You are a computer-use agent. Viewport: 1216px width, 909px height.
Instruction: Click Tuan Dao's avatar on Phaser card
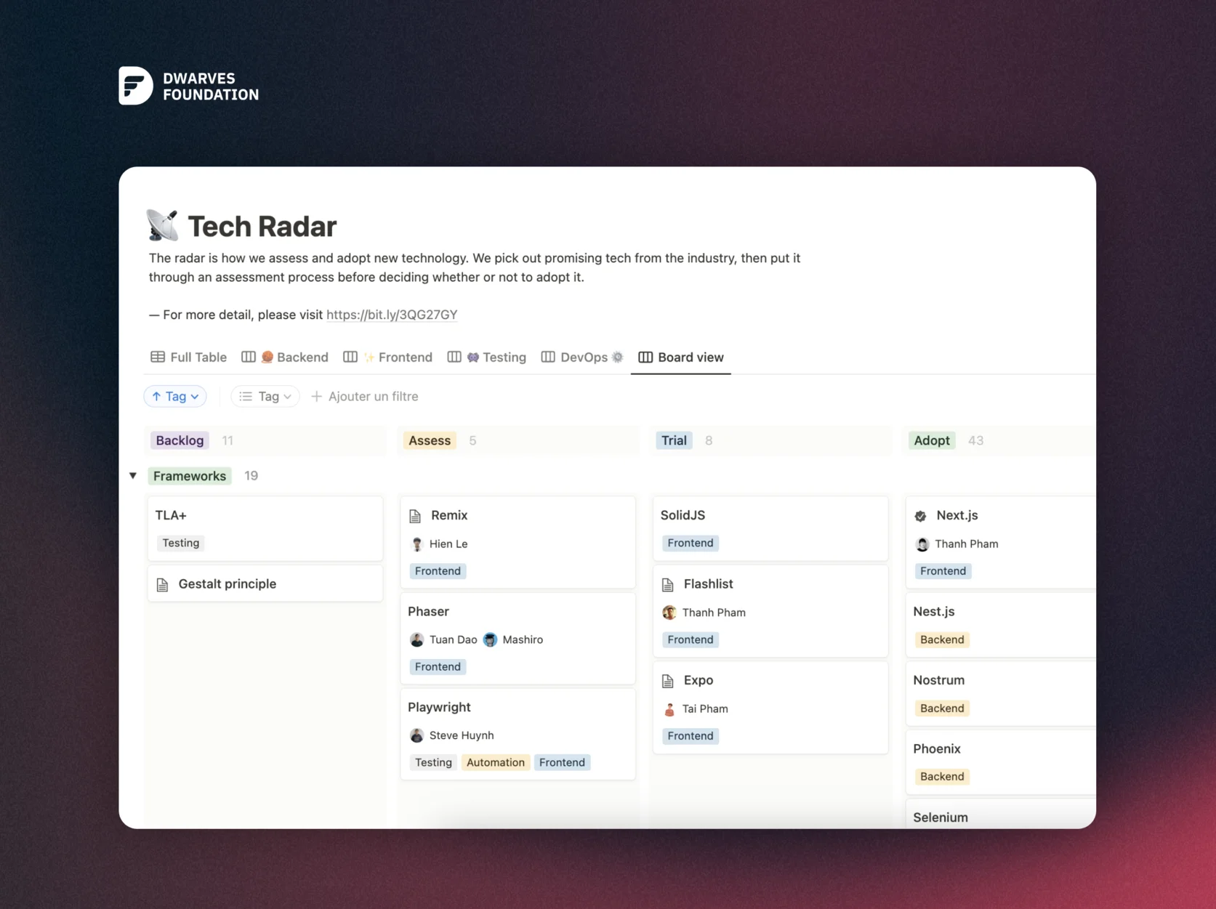pos(416,639)
